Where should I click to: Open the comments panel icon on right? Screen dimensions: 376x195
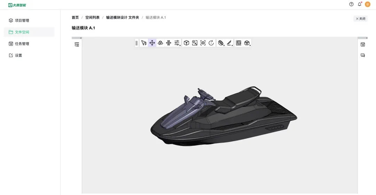click(x=363, y=55)
